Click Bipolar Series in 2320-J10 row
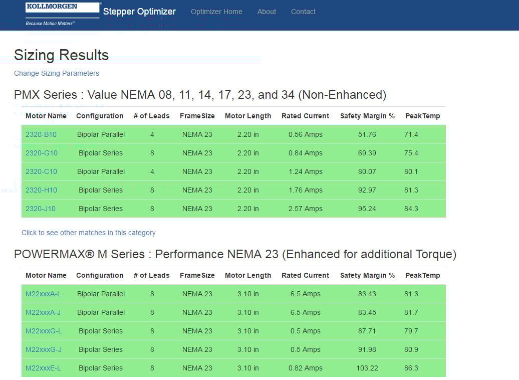The width and height of the screenshot is (519, 380). [x=101, y=209]
